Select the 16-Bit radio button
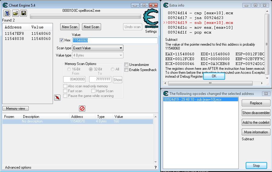272x172 pixels. (69, 69)
